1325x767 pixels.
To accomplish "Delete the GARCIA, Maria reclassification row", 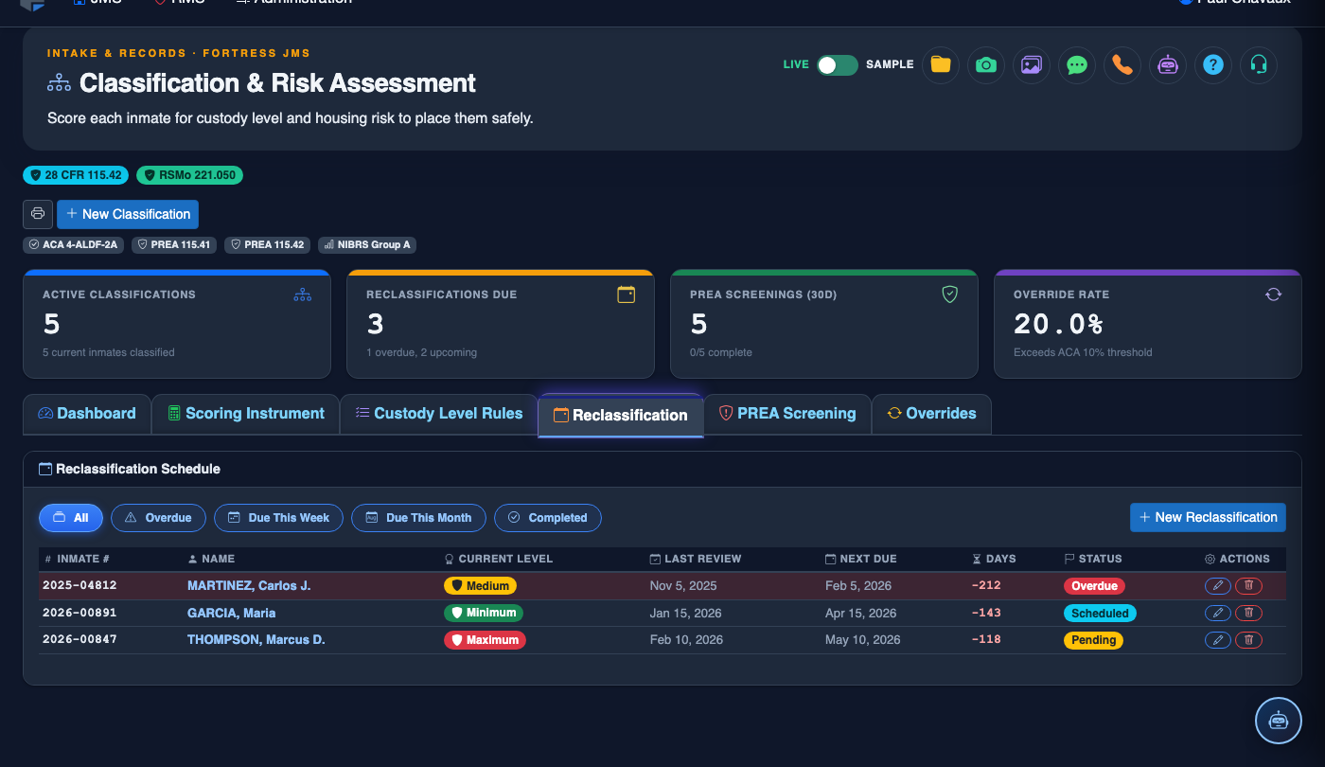I will point(1248,613).
